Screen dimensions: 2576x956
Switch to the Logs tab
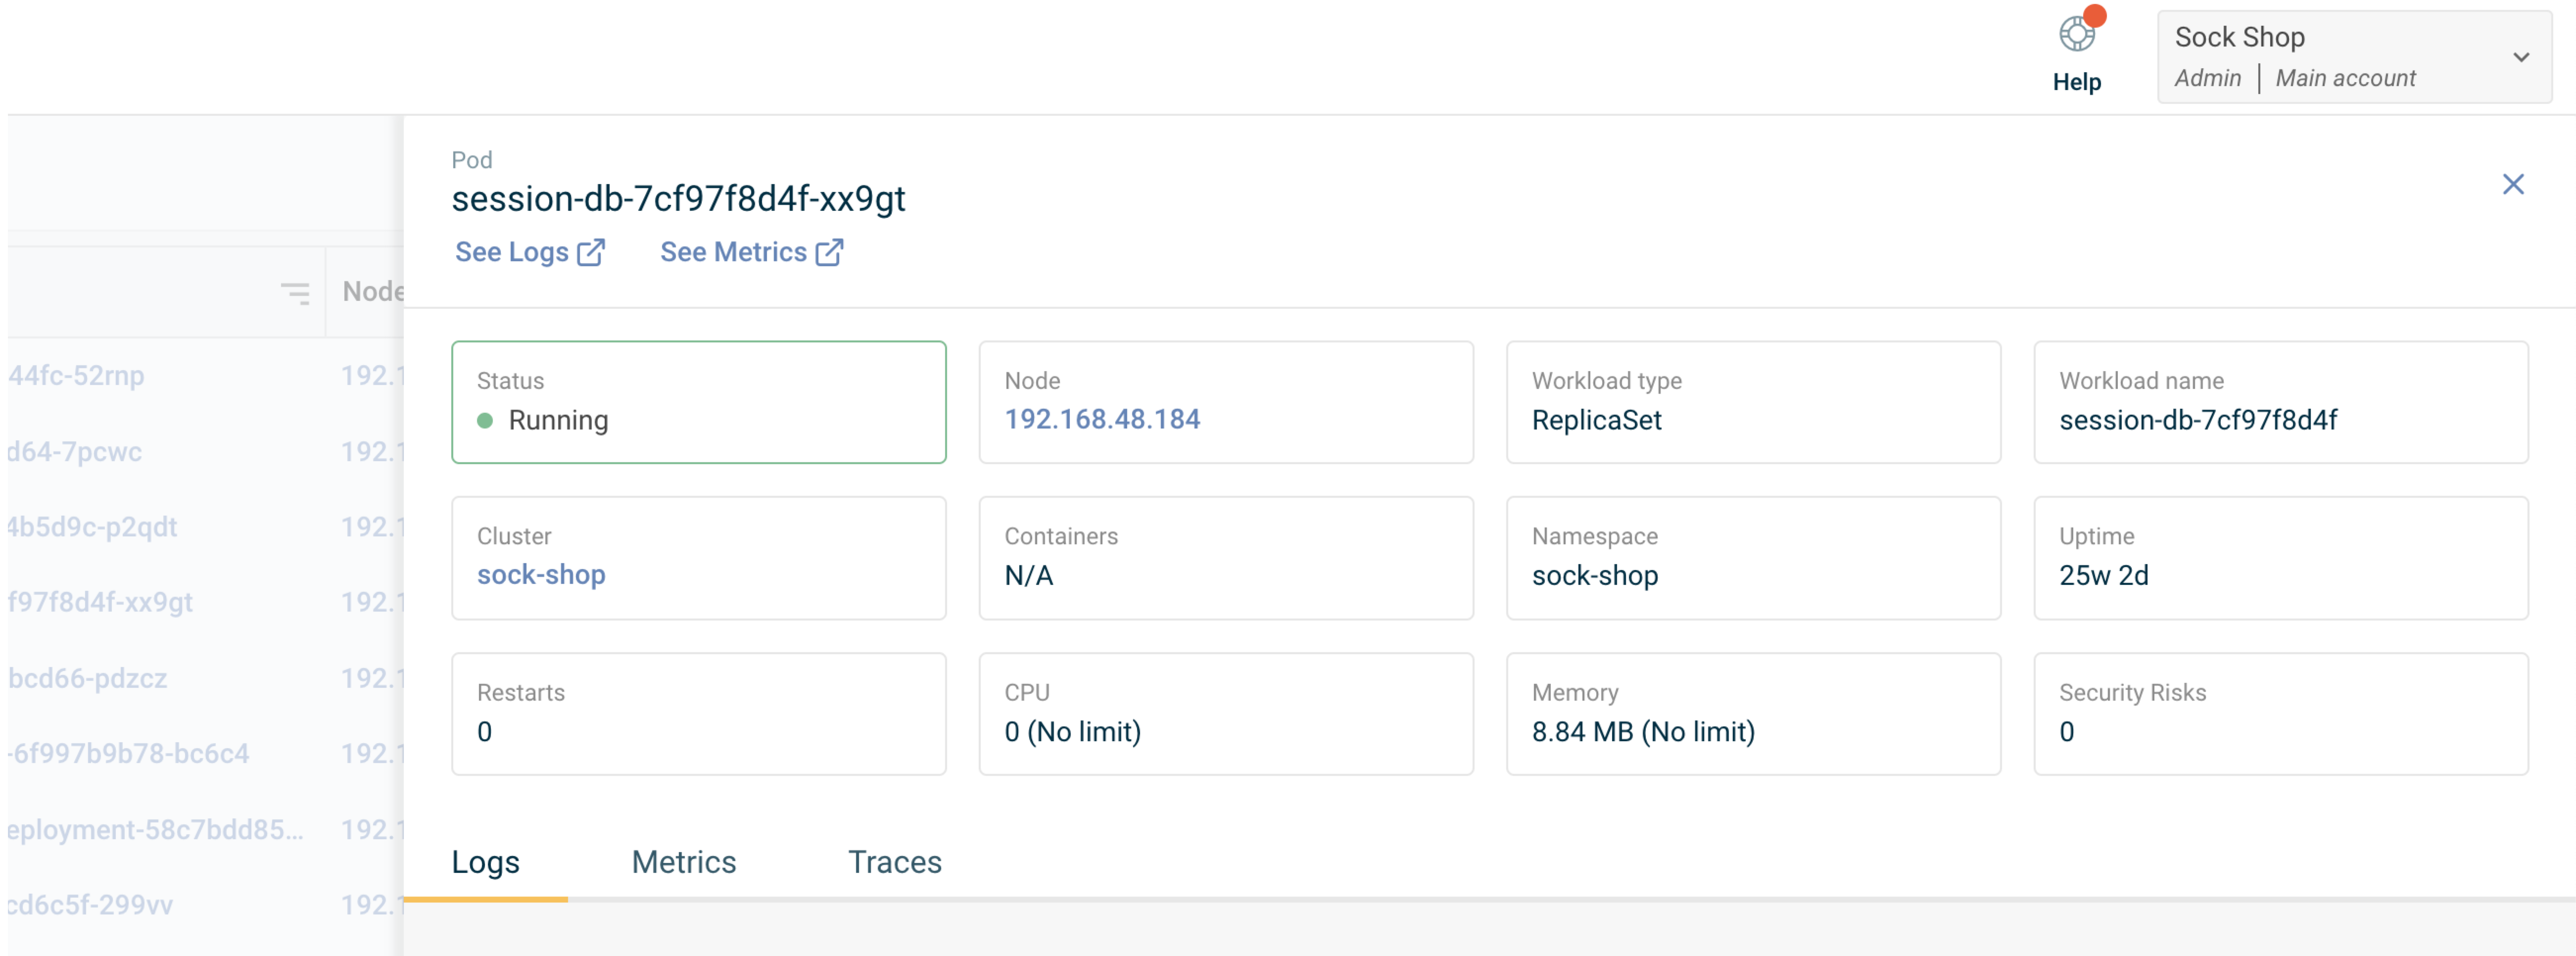pos(485,862)
